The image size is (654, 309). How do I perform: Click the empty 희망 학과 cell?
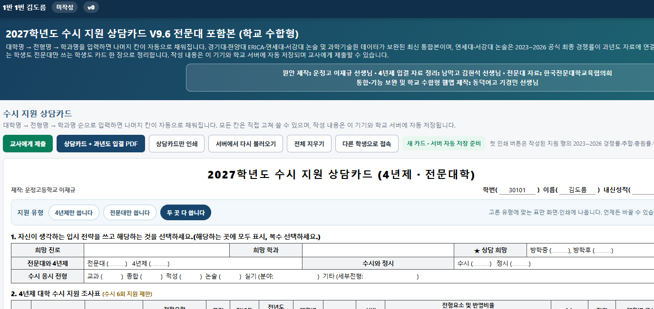[x=378, y=250]
